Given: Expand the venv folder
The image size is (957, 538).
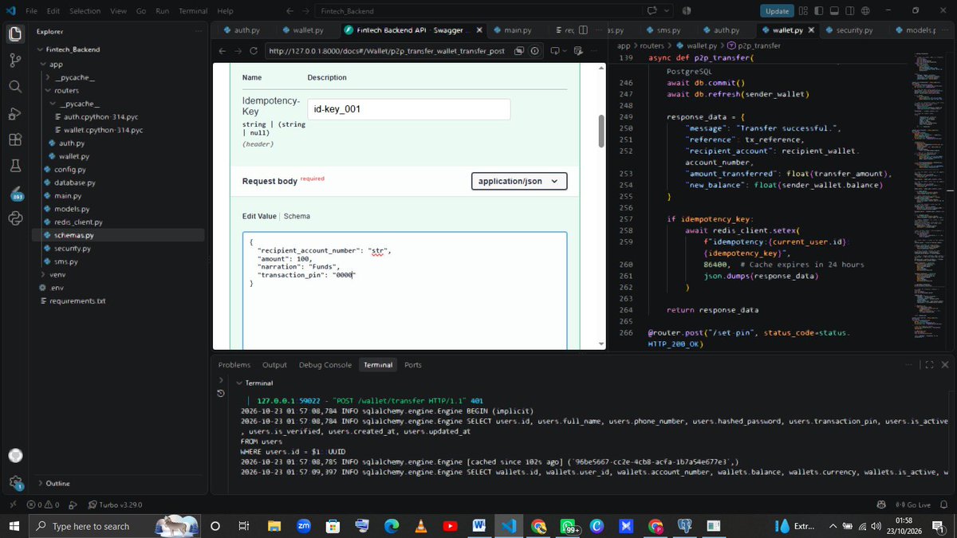Looking at the screenshot, I should pos(43,274).
